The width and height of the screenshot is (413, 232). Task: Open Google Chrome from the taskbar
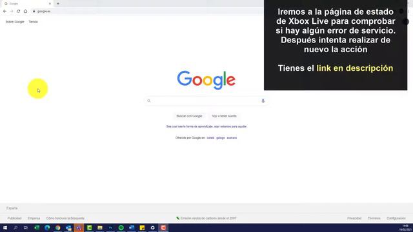[x=57, y=227]
